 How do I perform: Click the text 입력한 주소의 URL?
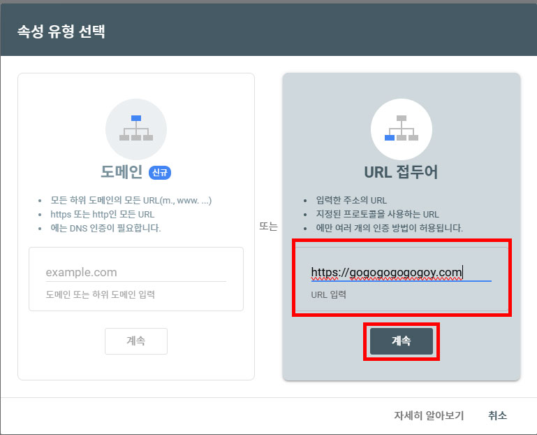click(x=351, y=200)
